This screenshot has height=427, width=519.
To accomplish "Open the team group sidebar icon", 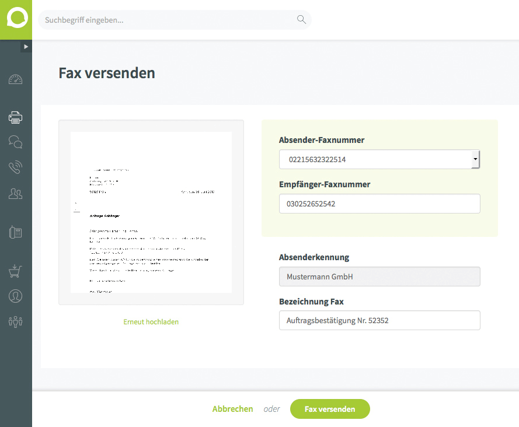I will (15, 321).
